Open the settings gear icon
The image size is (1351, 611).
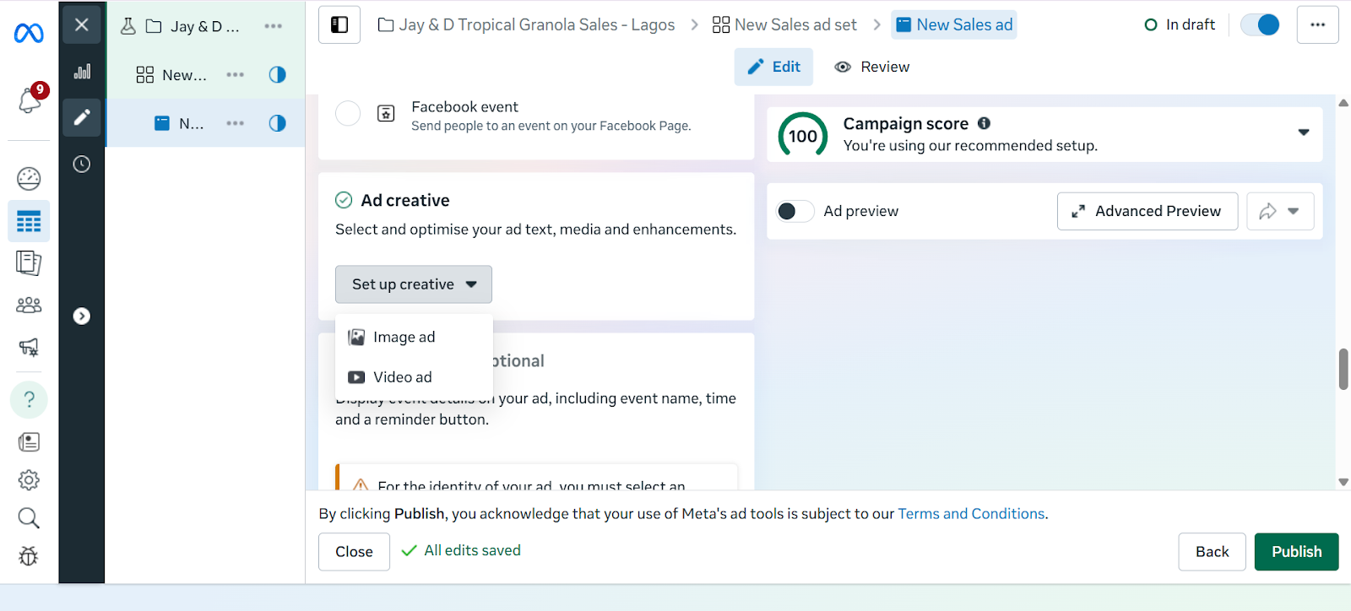29,480
